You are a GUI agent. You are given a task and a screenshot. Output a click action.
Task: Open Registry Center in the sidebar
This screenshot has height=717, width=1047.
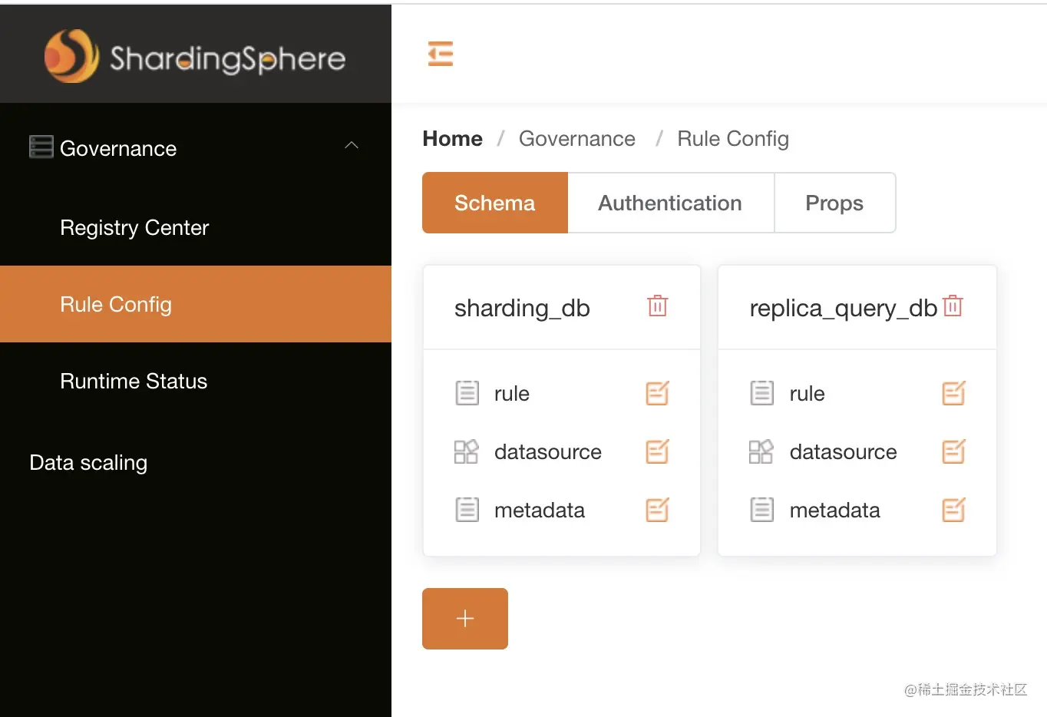tap(134, 228)
